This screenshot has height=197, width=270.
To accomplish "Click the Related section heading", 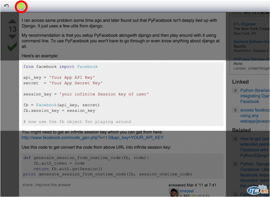I will coord(241,130).
